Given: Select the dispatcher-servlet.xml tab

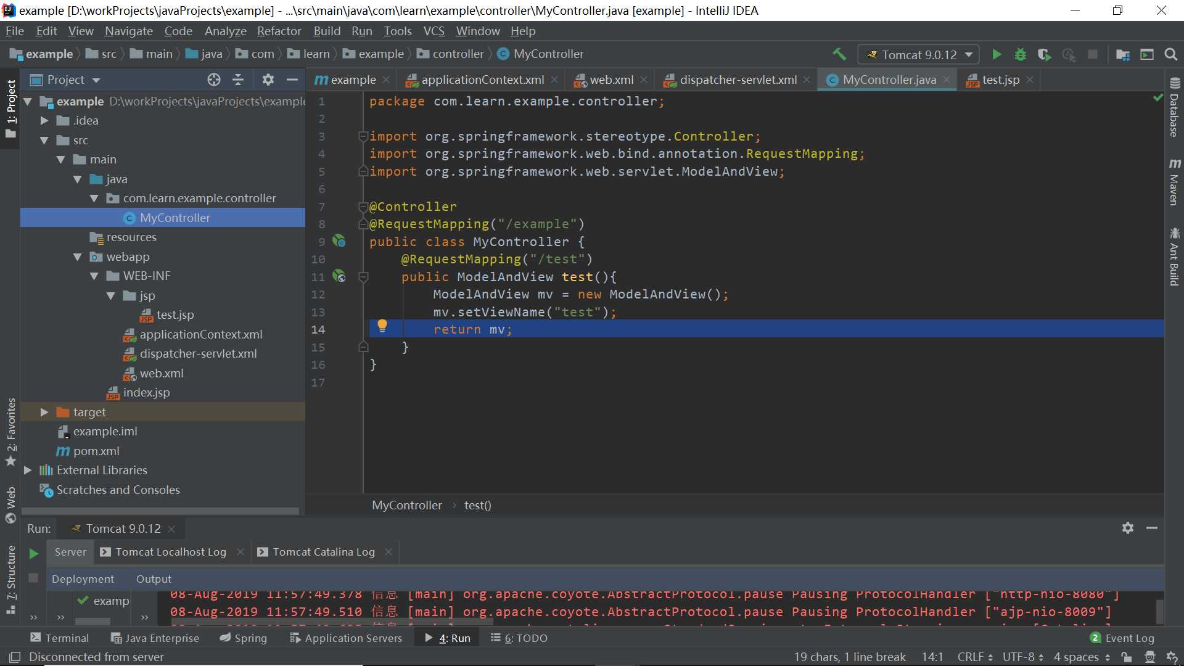Looking at the screenshot, I should coord(736,79).
